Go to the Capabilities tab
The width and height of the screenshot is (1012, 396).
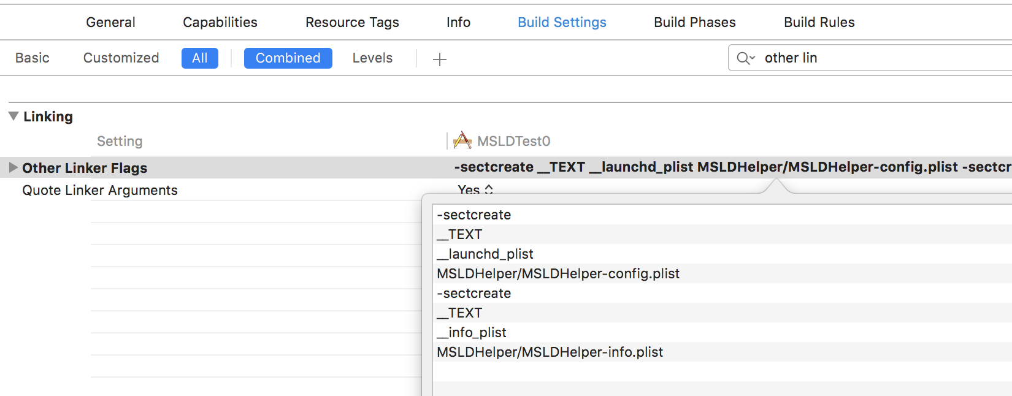(x=220, y=22)
